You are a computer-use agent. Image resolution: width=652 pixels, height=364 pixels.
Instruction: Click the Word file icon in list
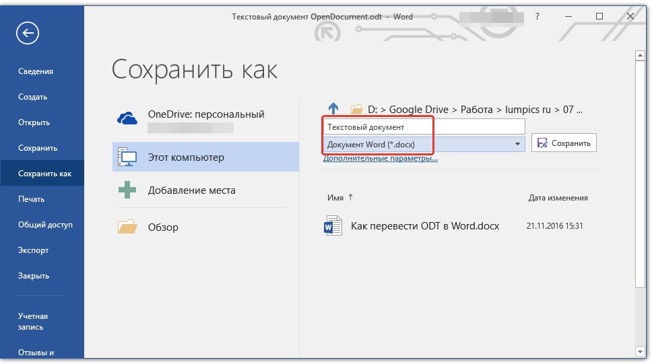(333, 225)
